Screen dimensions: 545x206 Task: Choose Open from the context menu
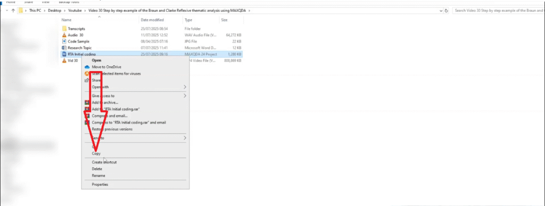(96, 60)
